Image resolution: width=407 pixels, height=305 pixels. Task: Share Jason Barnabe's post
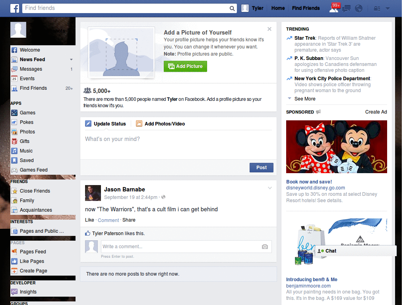coord(129,220)
